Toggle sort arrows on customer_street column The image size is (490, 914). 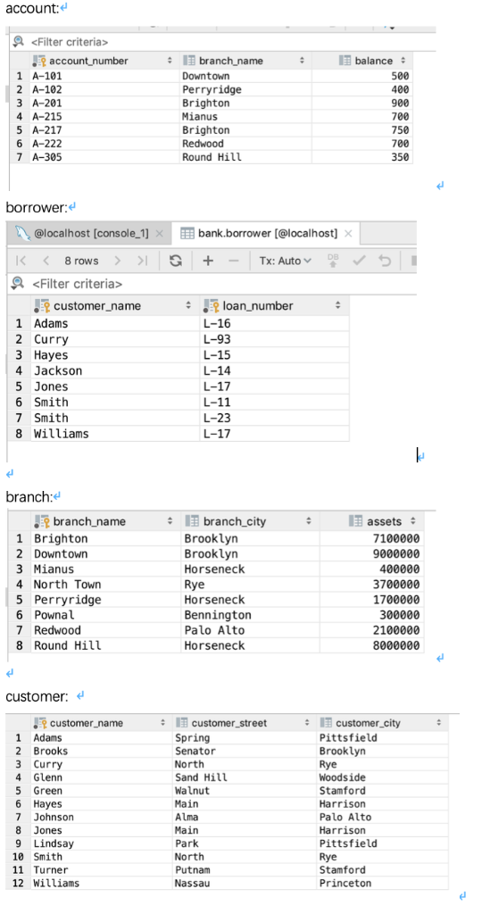pyautogui.click(x=307, y=723)
